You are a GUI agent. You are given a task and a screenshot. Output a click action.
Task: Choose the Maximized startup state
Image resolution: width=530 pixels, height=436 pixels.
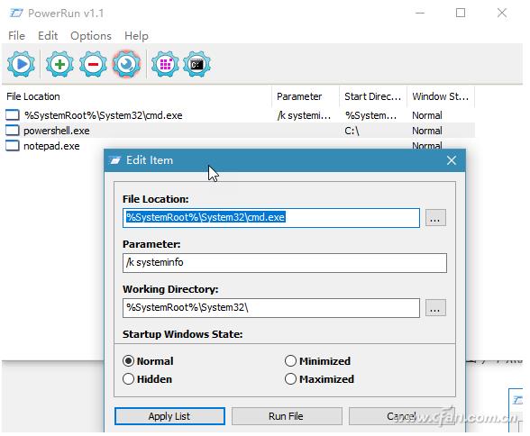click(x=290, y=379)
